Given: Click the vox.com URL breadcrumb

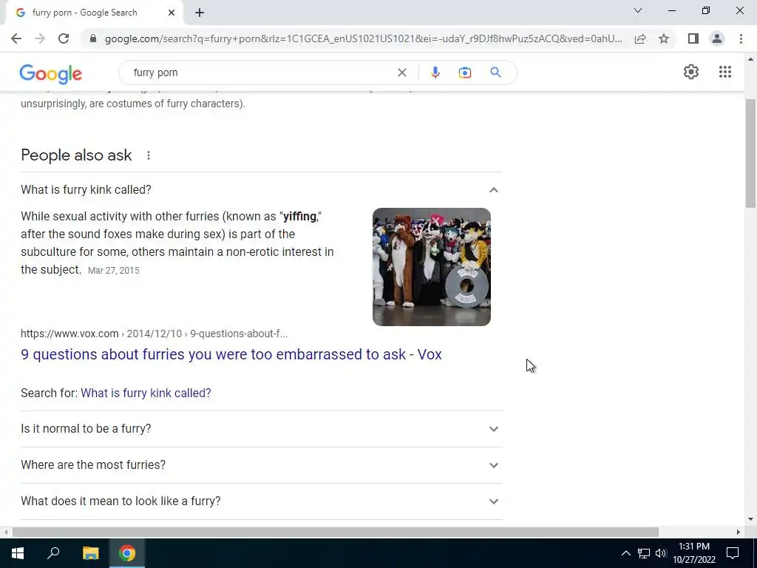Looking at the screenshot, I should tap(154, 334).
